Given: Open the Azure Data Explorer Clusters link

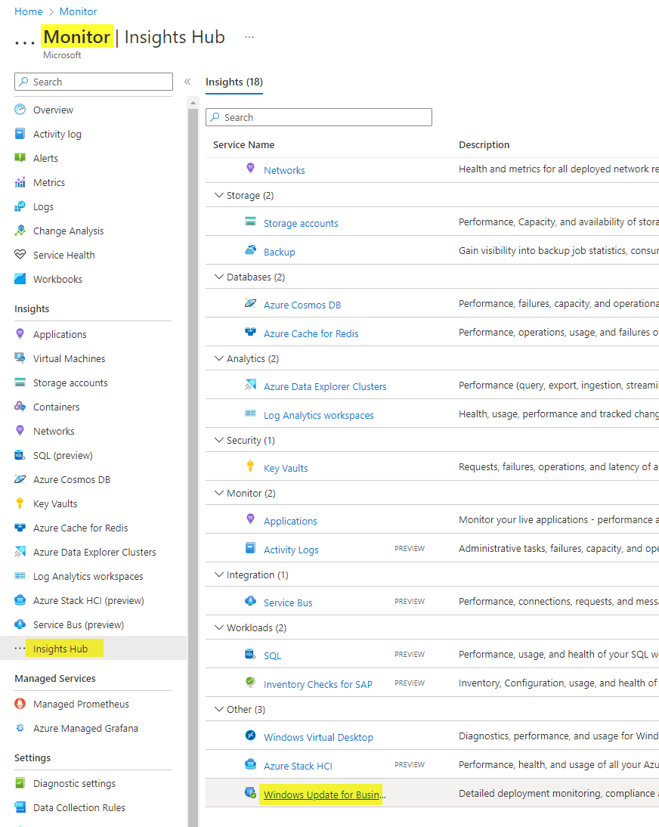Looking at the screenshot, I should coord(325,386).
